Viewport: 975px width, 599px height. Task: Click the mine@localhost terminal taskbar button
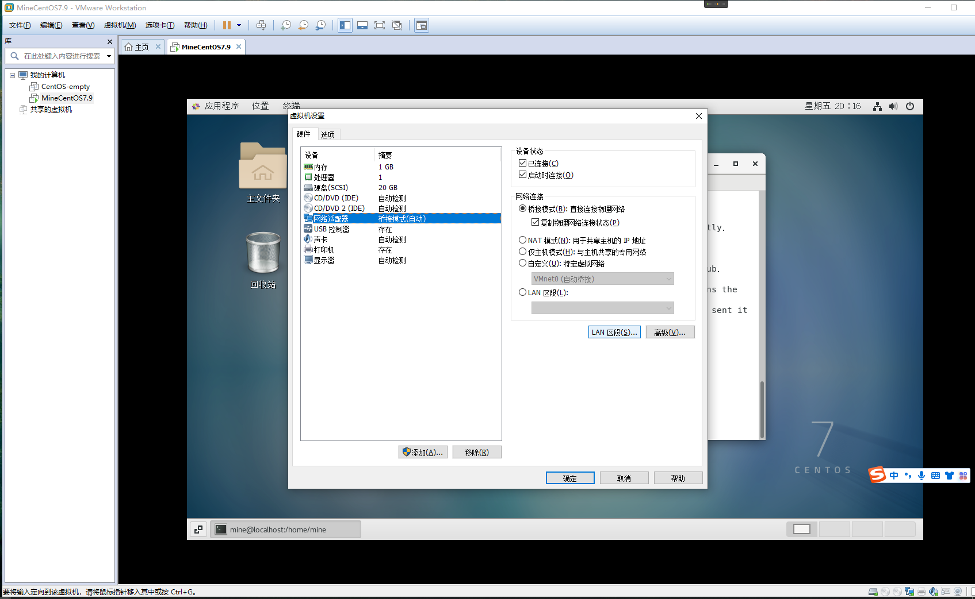tap(286, 530)
